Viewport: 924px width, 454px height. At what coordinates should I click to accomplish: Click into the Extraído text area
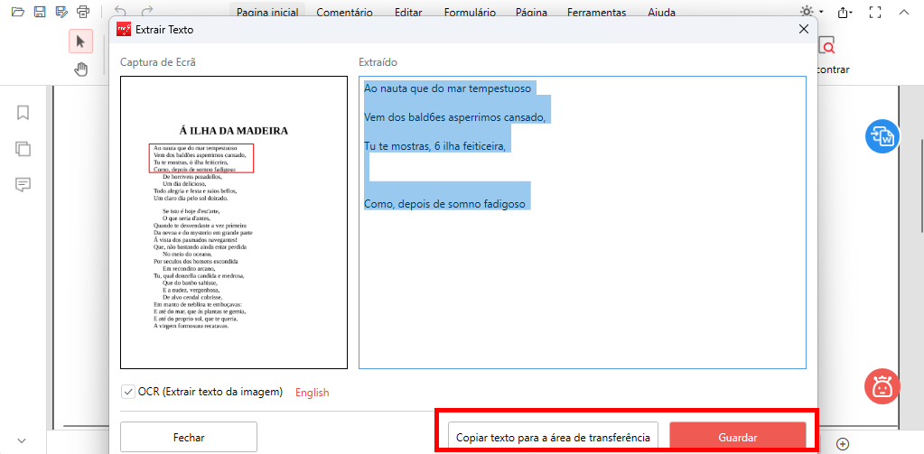(583, 223)
